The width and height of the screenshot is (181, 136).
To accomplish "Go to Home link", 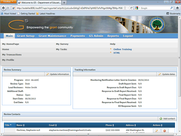I will 6,49.
